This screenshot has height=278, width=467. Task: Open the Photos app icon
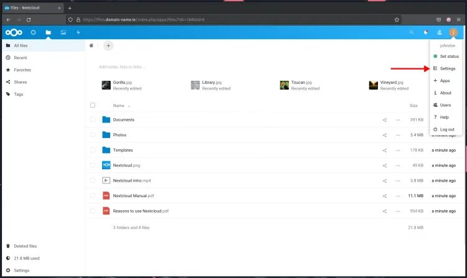tap(63, 32)
